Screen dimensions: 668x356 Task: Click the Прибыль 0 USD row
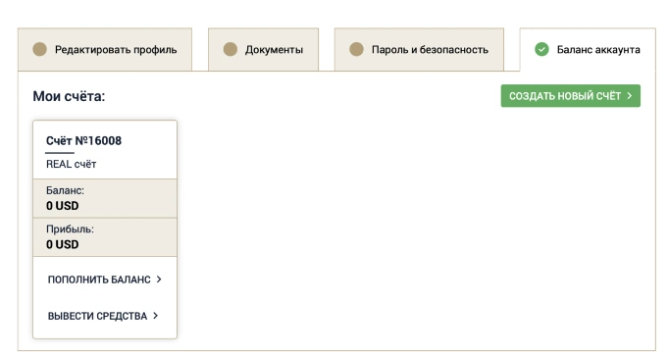point(105,237)
